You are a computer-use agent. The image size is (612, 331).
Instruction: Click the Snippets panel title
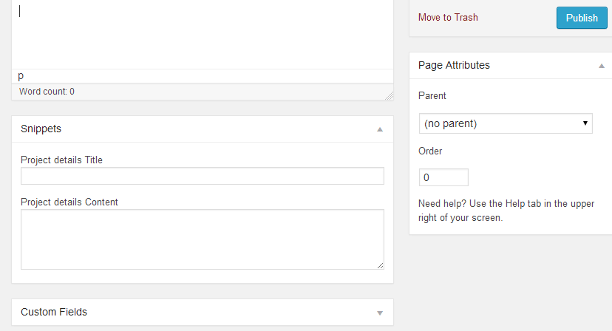click(x=41, y=129)
